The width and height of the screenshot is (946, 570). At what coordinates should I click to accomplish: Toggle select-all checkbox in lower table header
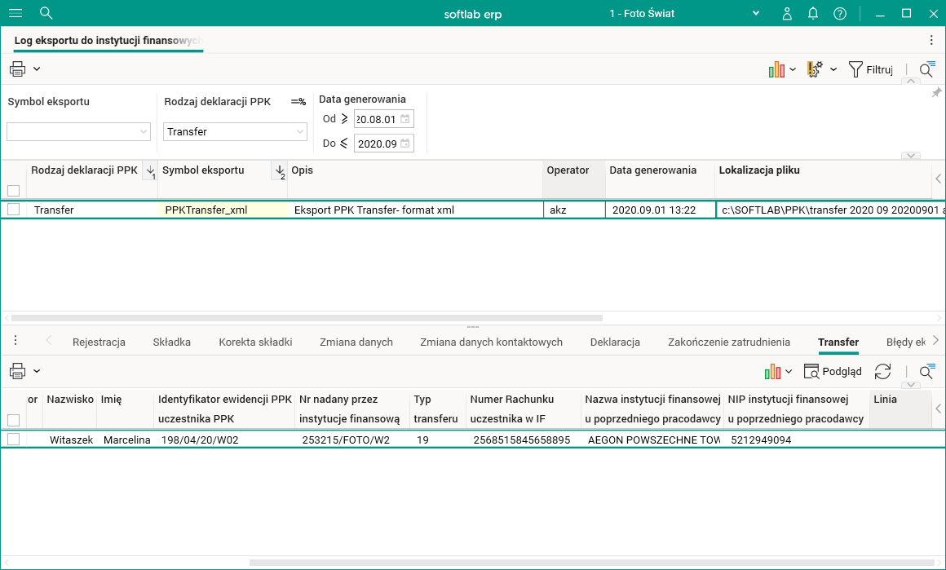point(13,420)
